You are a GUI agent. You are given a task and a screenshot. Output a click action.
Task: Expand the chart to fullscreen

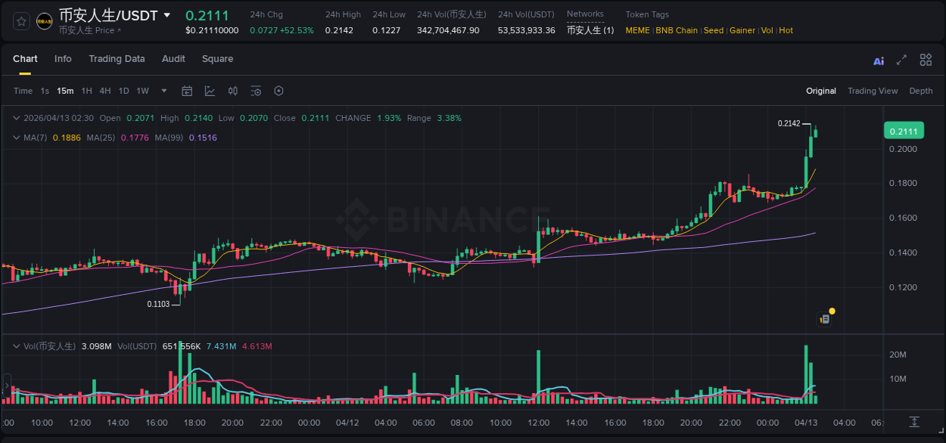901,60
